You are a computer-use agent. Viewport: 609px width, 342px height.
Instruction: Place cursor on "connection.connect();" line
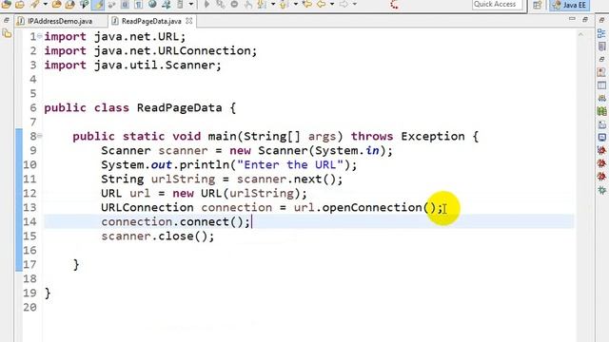175,221
